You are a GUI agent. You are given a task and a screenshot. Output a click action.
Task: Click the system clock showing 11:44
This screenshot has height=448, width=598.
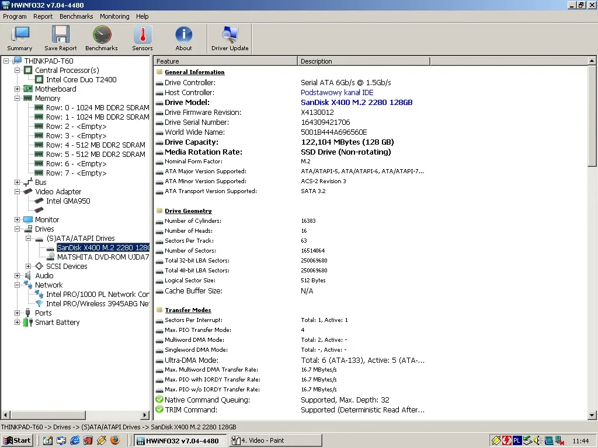pyautogui.click(x=580, y=441)
